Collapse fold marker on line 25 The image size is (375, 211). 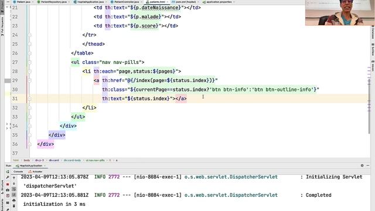[x=30, y=44]
